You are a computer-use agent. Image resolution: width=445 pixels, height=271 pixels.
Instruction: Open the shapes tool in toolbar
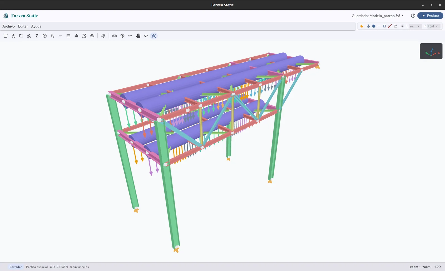click(13, 36)
